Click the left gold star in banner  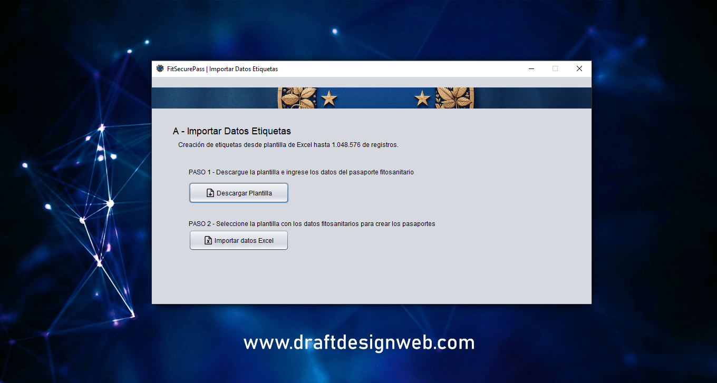330,98
